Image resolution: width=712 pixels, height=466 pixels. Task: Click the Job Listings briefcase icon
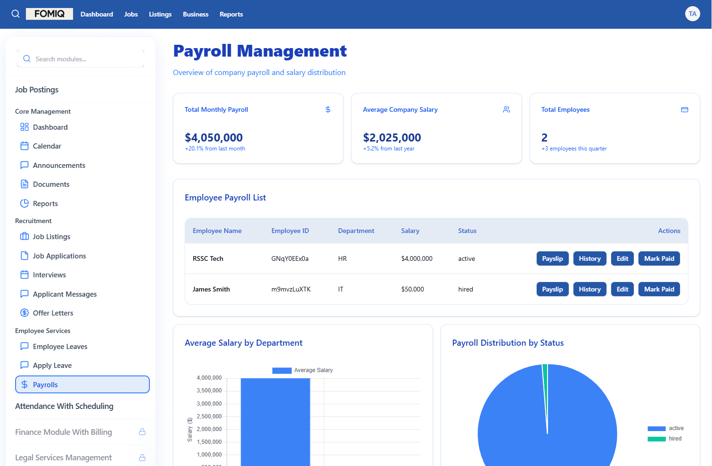pyautogui.click(x=25, y=237)
